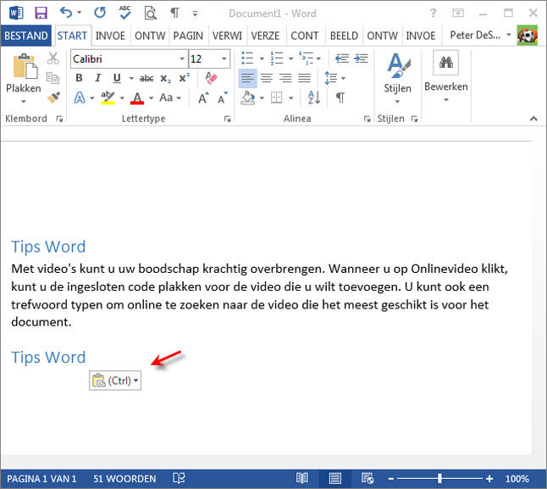This screenshot has width=547, height=489.
Task: Toggle formatting marks in quick access toolbar
Action: (x=174, y=14)
